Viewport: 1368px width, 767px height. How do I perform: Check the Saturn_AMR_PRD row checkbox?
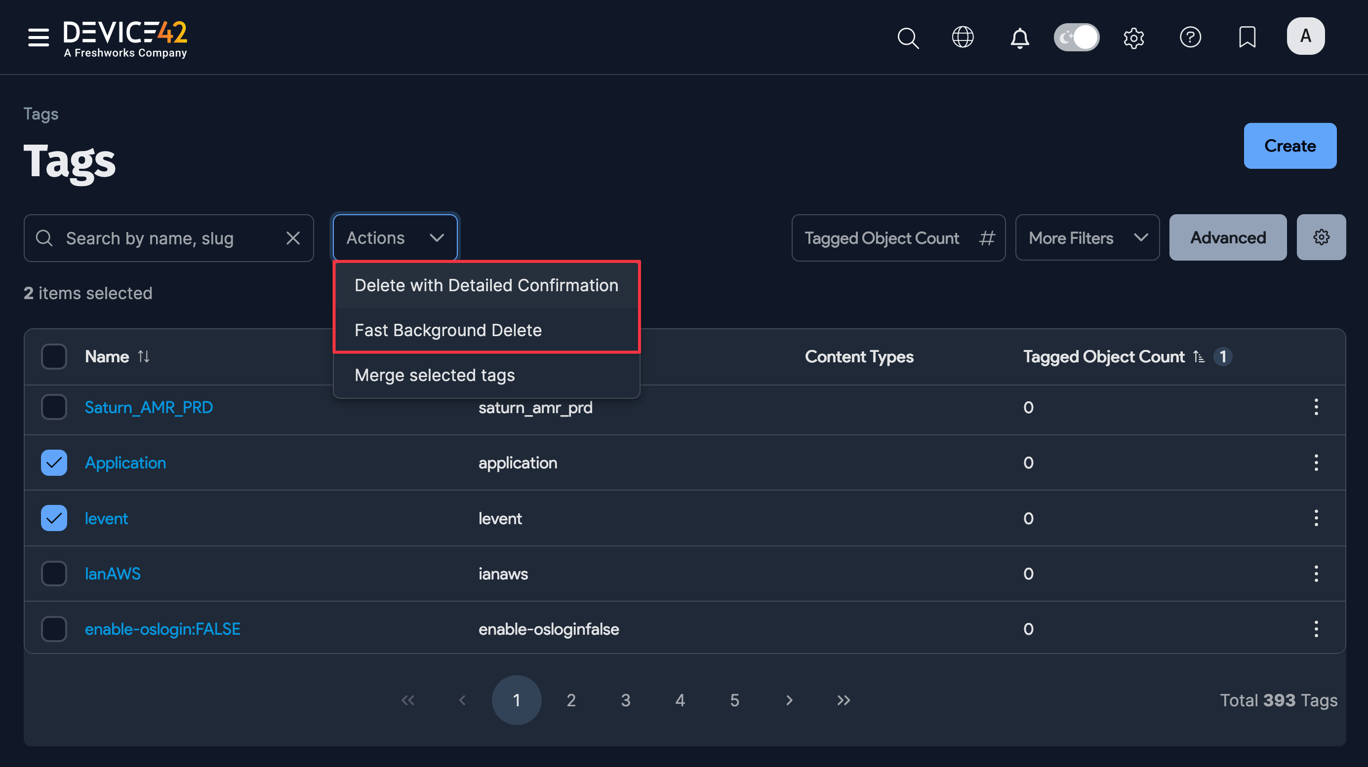tap(54, 407)
